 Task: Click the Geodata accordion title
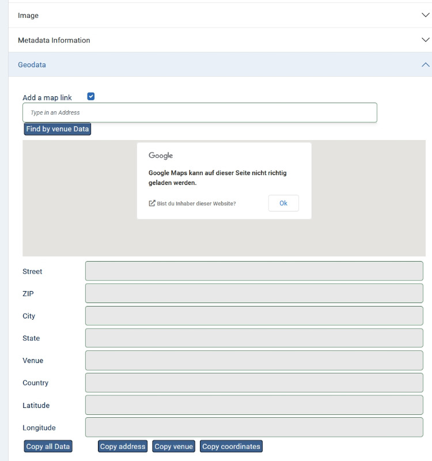pyautogui.click(x=32, y=65)
